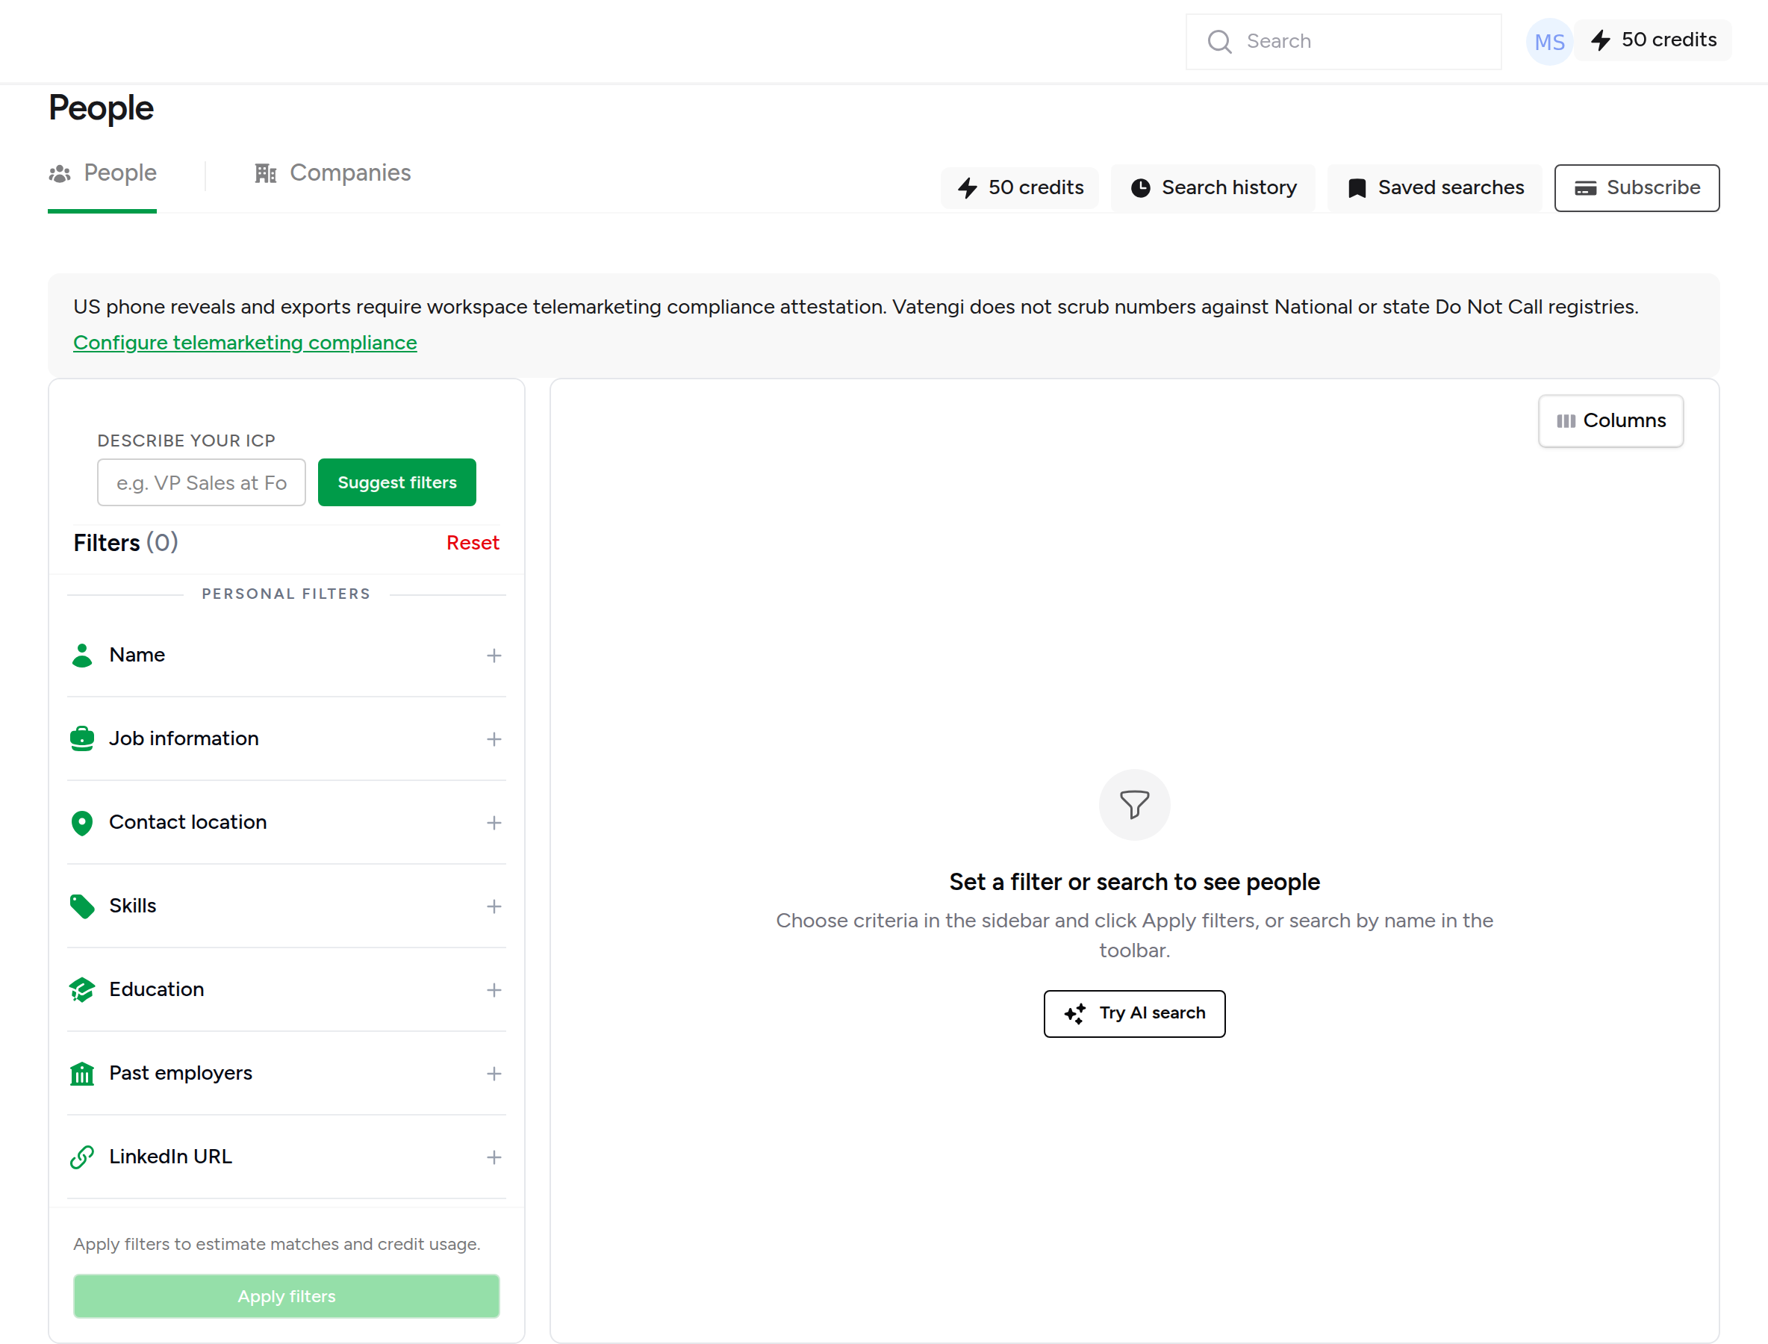Click the clock icon in Search history
The image size is (1768, 1344).
1140,188
